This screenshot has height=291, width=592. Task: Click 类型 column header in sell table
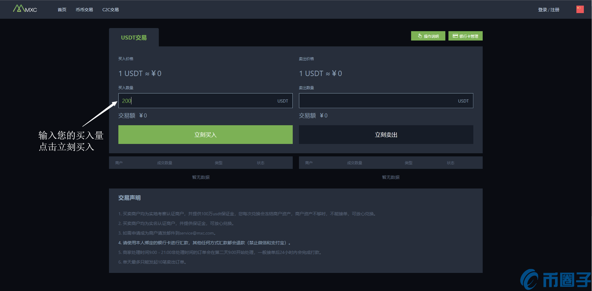(408, 163)
